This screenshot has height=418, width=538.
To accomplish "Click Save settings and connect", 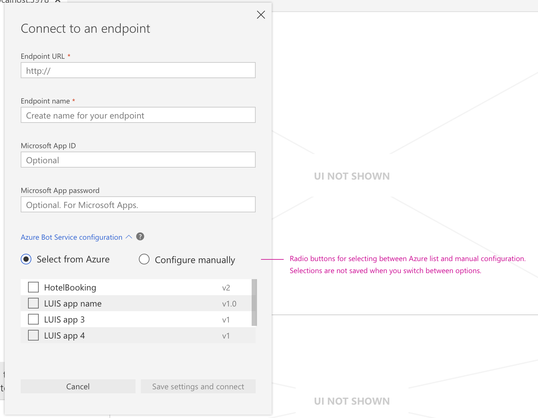I will pyautogui.click(x=198, y=386).
